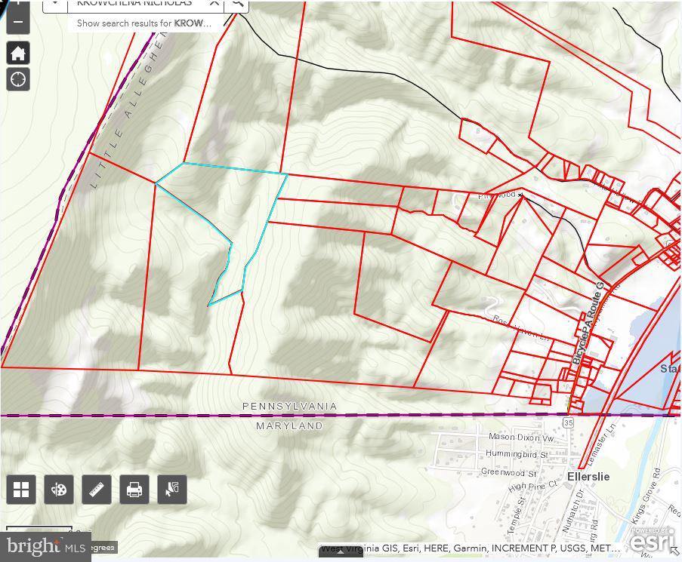682x562 pixels.
Task: Open the print map tool
Action: coord(134,490)
